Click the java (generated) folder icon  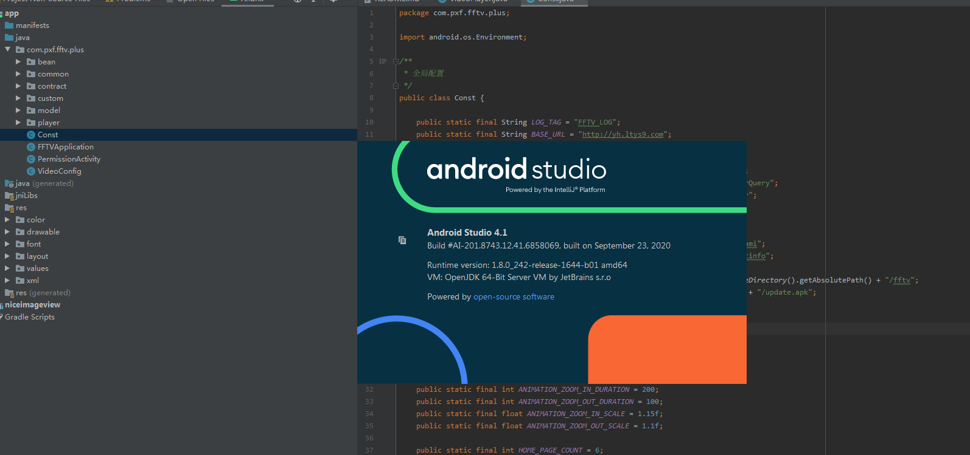click(x=9, y=183)
